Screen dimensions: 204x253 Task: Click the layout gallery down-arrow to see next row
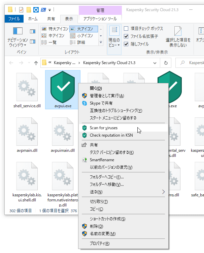(101, 36)
